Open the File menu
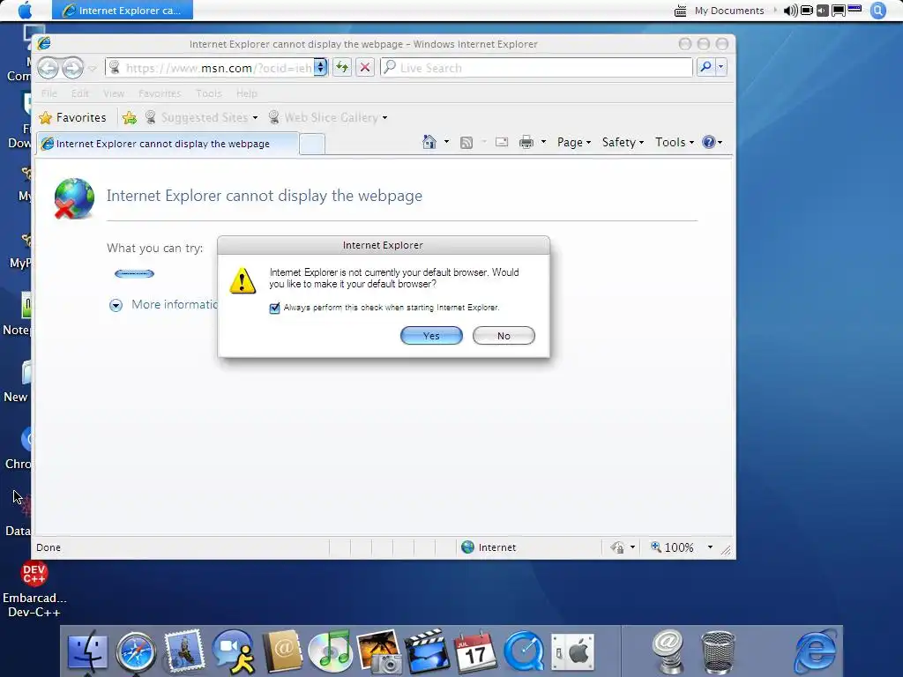Image resolution: width=903 pixels, height=677 pixels. pos(49,93)
